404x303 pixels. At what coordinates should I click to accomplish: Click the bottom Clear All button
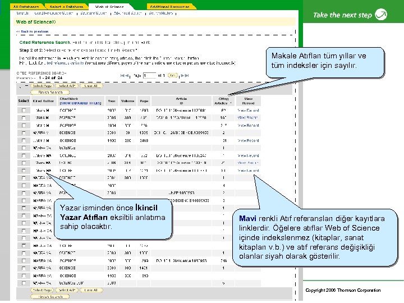tap(91, 290)
